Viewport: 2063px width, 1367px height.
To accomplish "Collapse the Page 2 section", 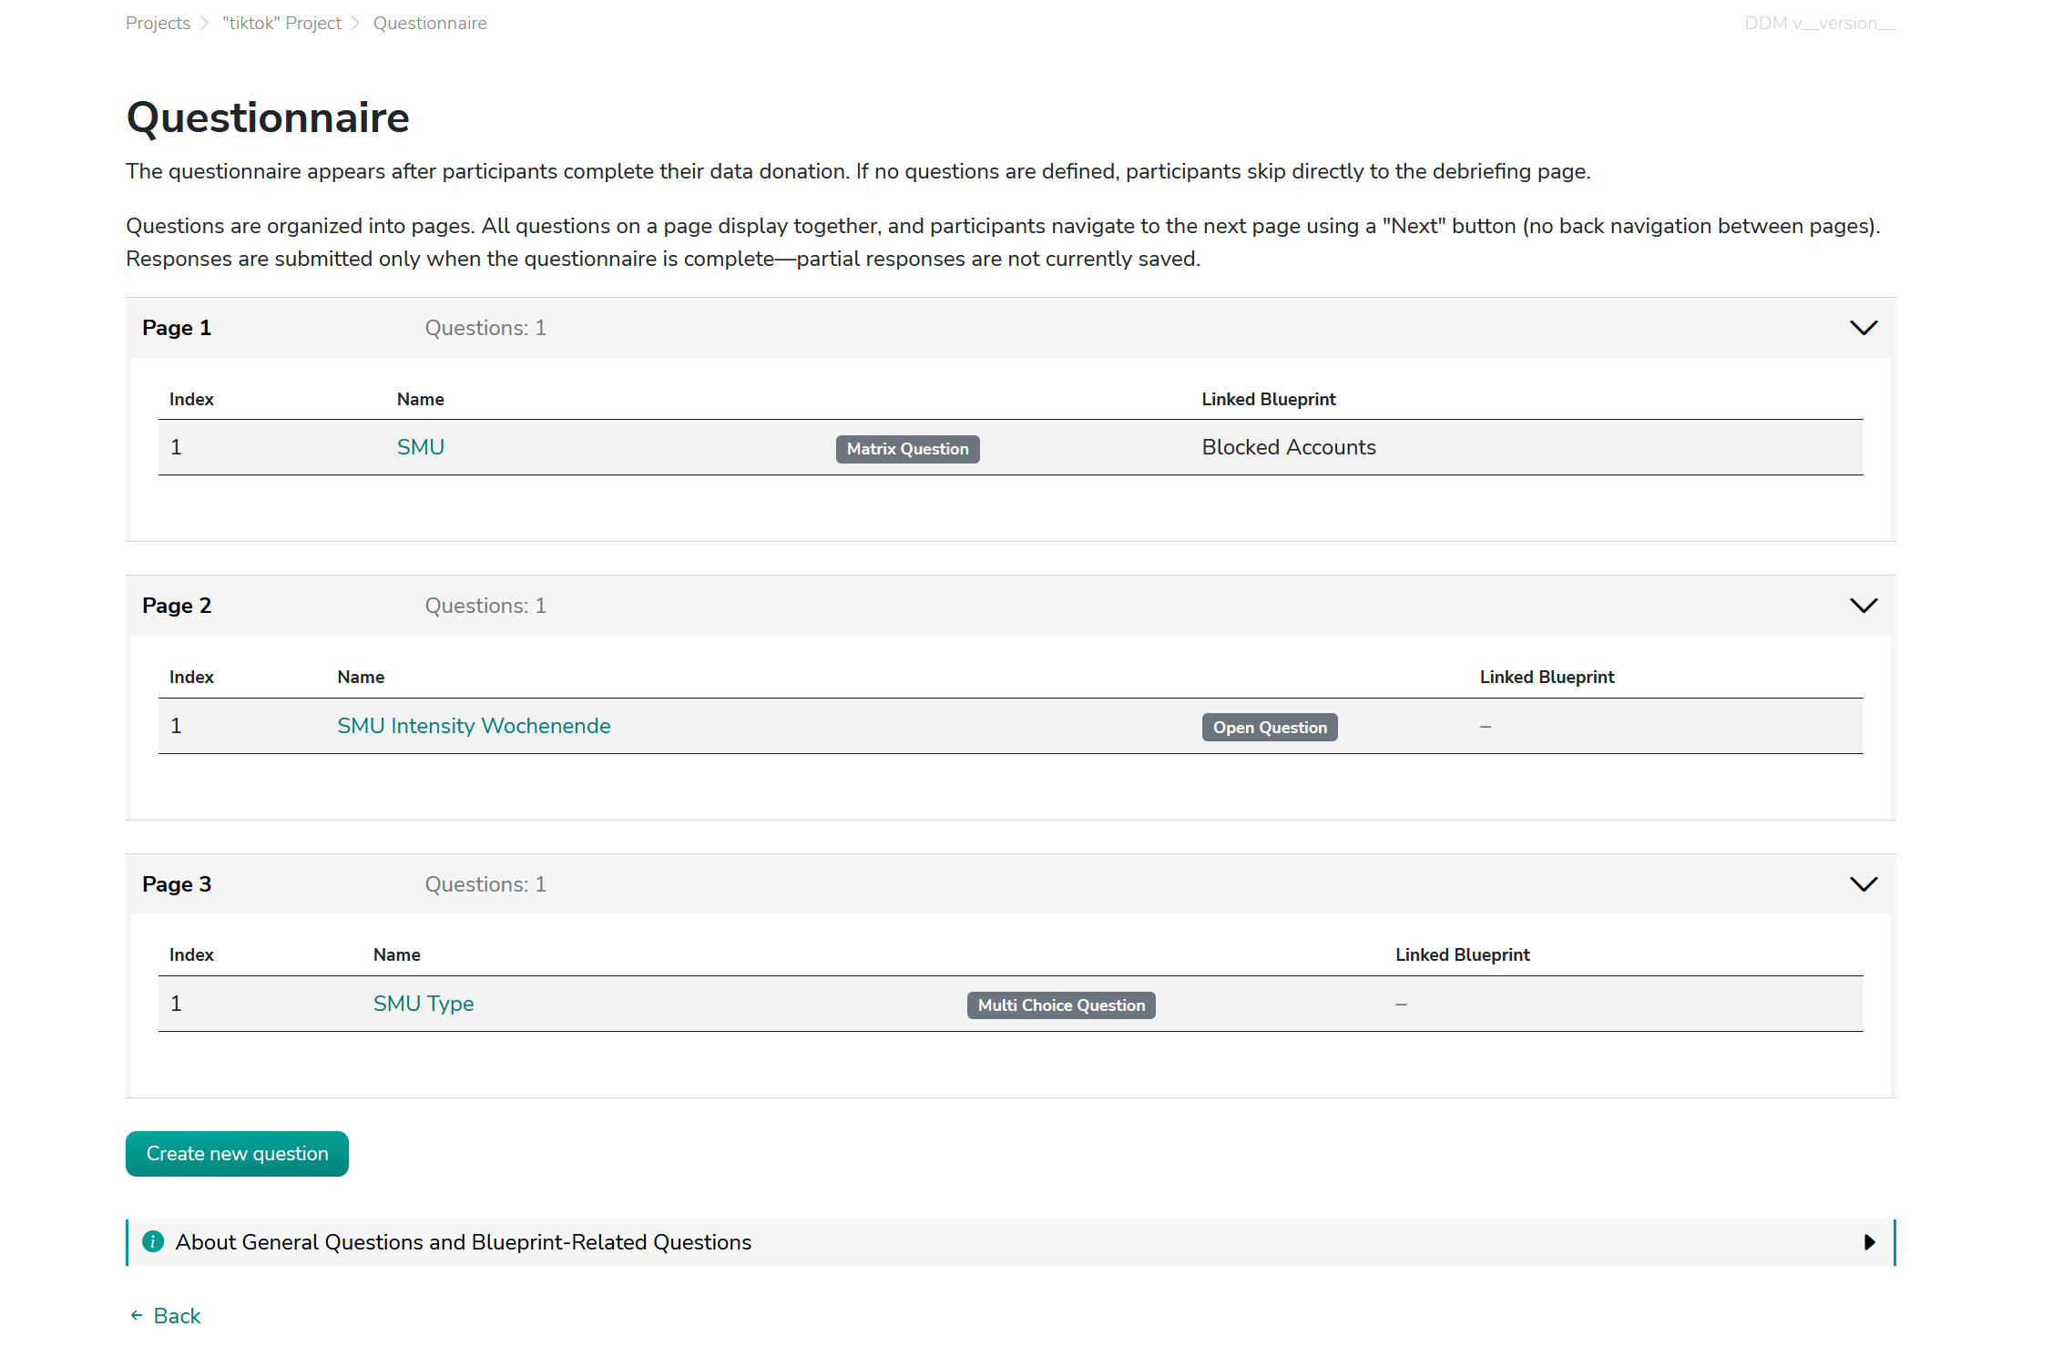I will [x=1863, y=605].
